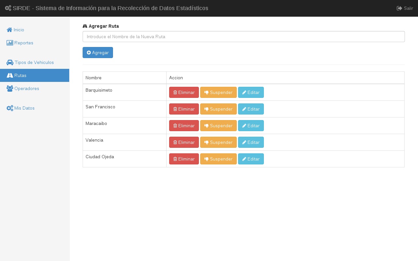Delete the Maracaibo route
The width and height of the screenshot is (418, 261).
click(184, 126)
